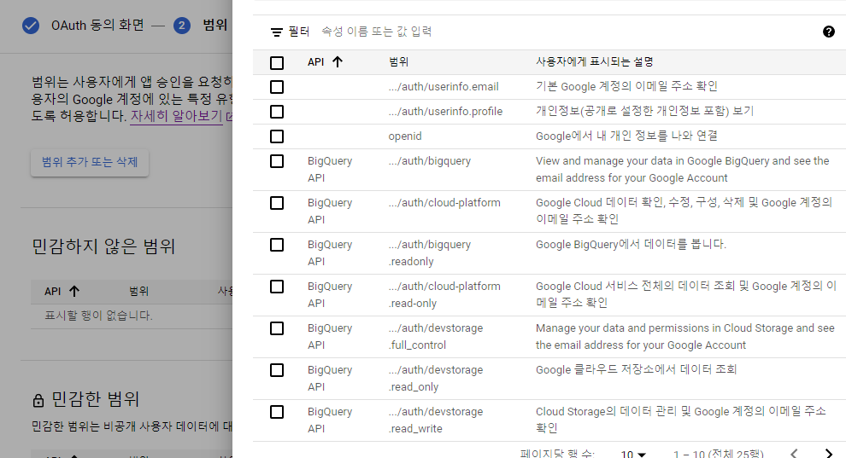The width and height of the screenshot is (846, 458).
Task: Click the text Google BigQuery에서 데이터를 봅니다.
Action: (631, 244)
